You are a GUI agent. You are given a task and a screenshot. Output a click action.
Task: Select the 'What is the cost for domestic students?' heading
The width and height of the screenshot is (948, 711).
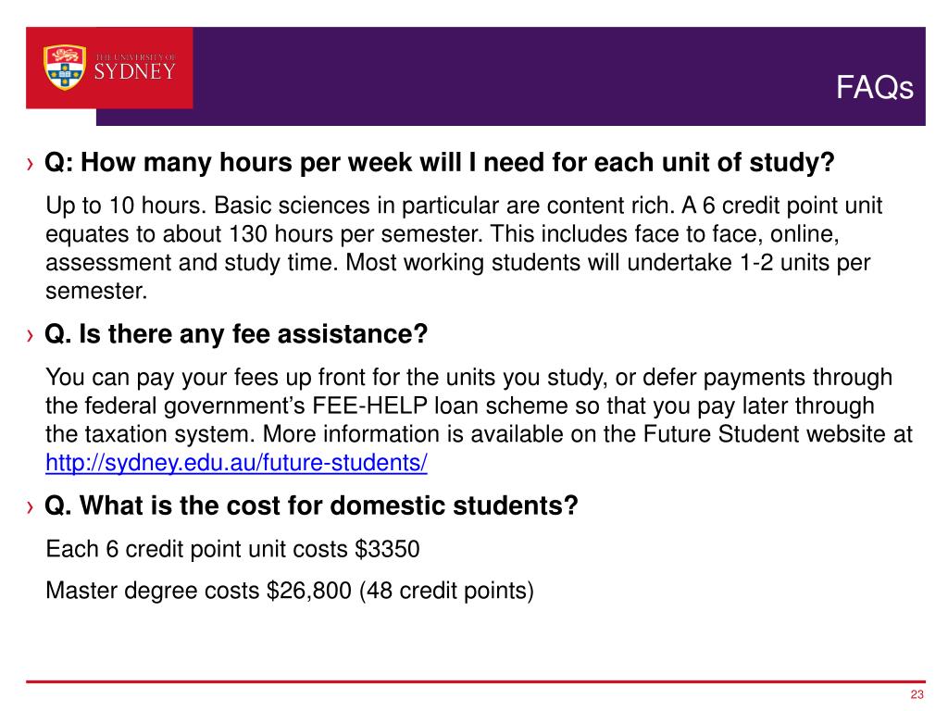tap(311, 506)
